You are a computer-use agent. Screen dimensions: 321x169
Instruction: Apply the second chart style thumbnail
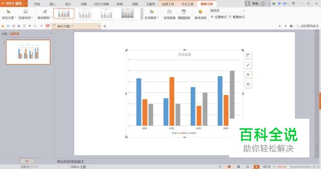tap(85, 14)
